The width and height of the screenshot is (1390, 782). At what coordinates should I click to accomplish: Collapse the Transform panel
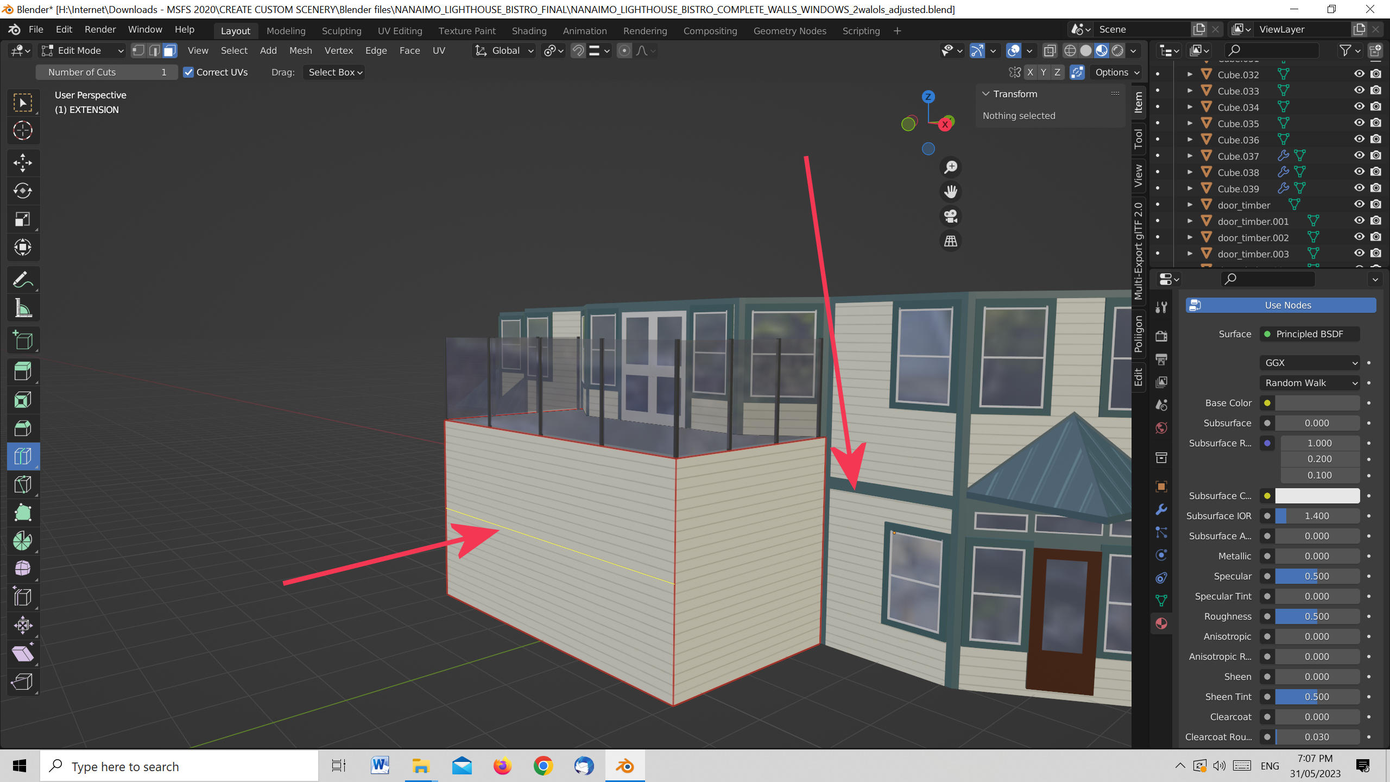coord(985,94)
